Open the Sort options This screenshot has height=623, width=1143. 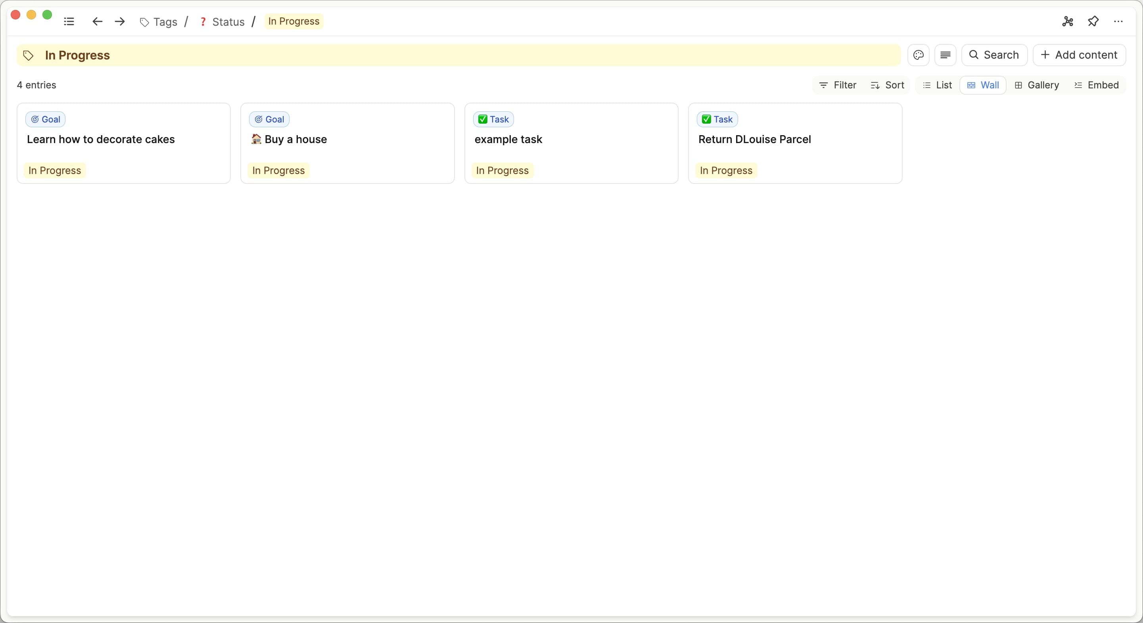(888, 85)
